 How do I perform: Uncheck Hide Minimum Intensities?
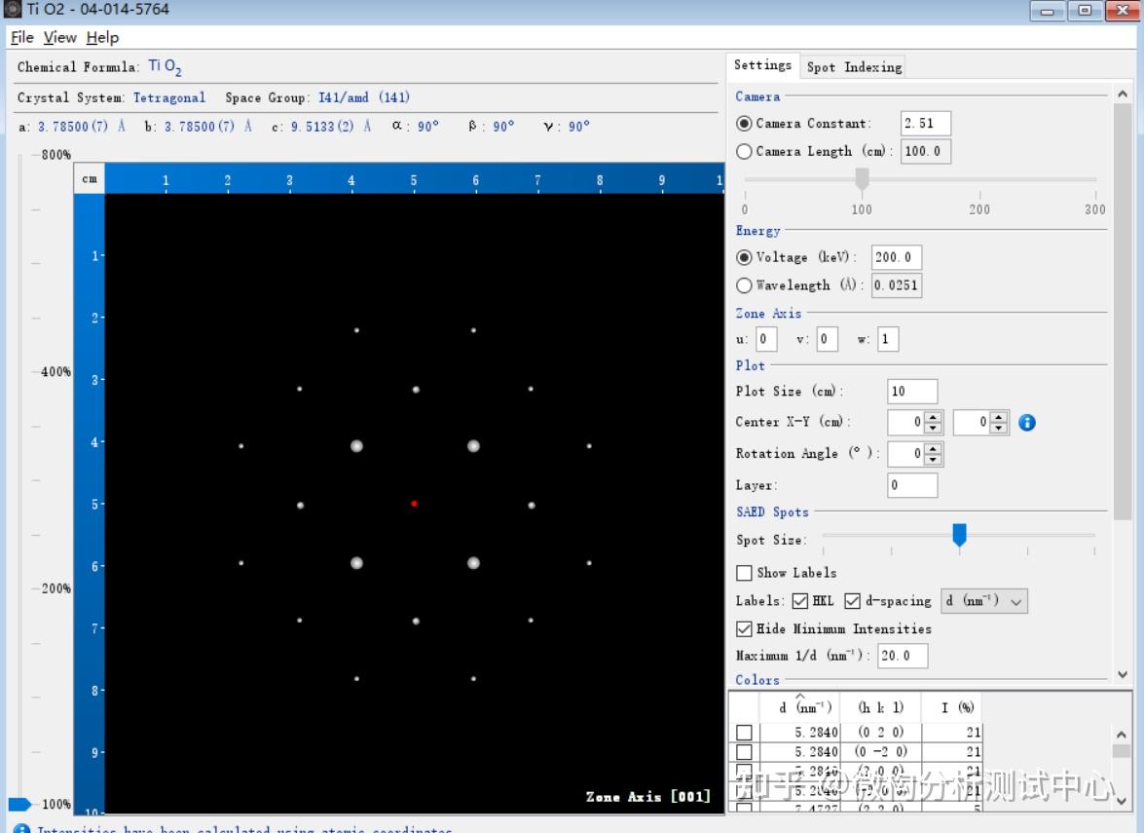(745, 629)
